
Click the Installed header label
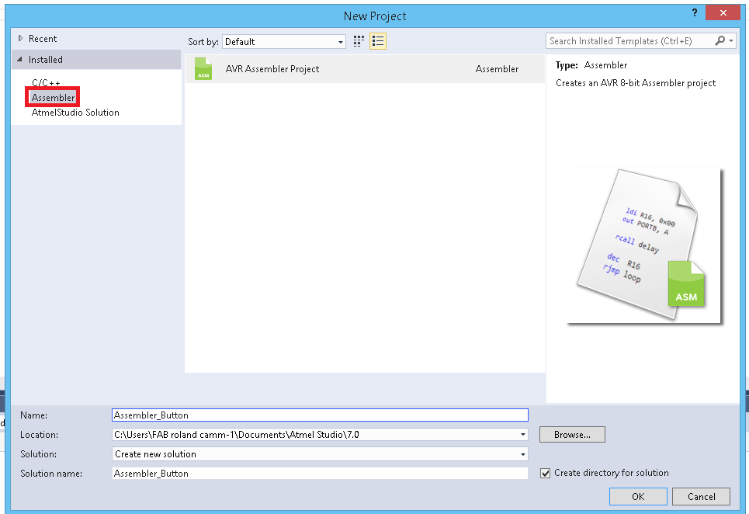pos(45,60)
